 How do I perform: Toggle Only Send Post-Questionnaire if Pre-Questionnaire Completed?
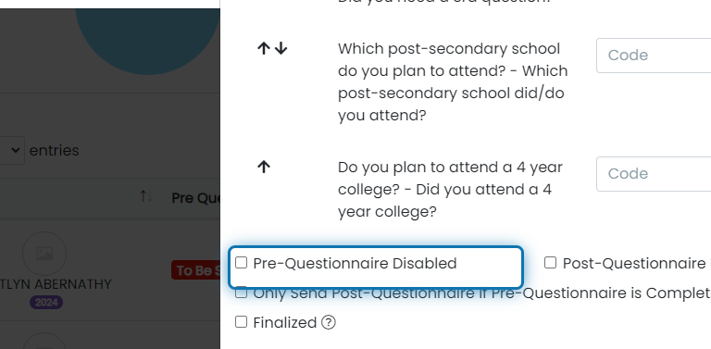pos(242,293)
